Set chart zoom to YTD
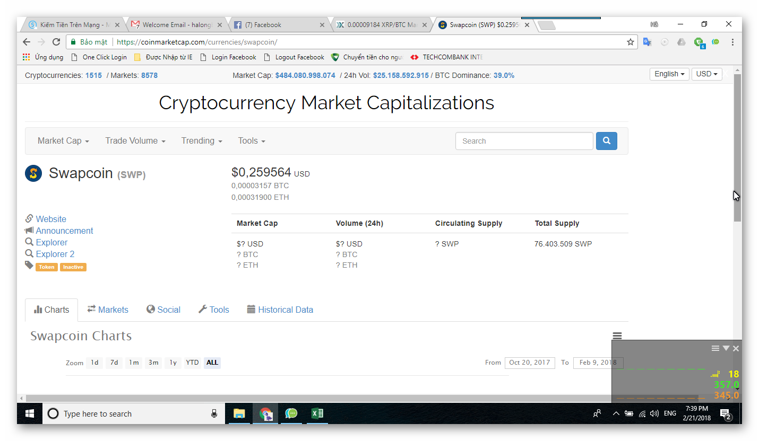759x441 pixels. pyautogui.click(x=192, y=363)
